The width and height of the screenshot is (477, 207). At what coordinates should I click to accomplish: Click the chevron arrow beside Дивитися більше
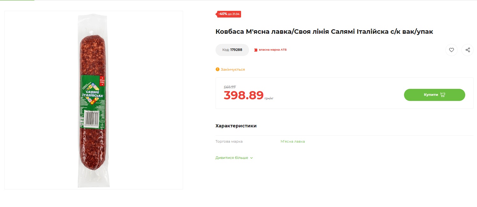click(x=252, y=158)
